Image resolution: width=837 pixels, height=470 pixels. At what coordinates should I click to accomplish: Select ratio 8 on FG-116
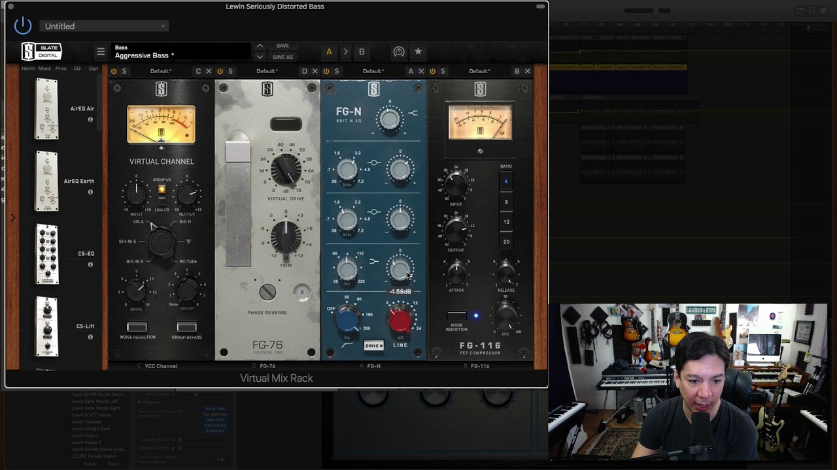point(505,202)
